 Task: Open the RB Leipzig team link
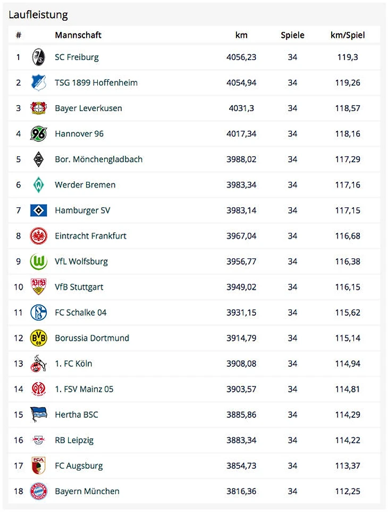(74, 440)
